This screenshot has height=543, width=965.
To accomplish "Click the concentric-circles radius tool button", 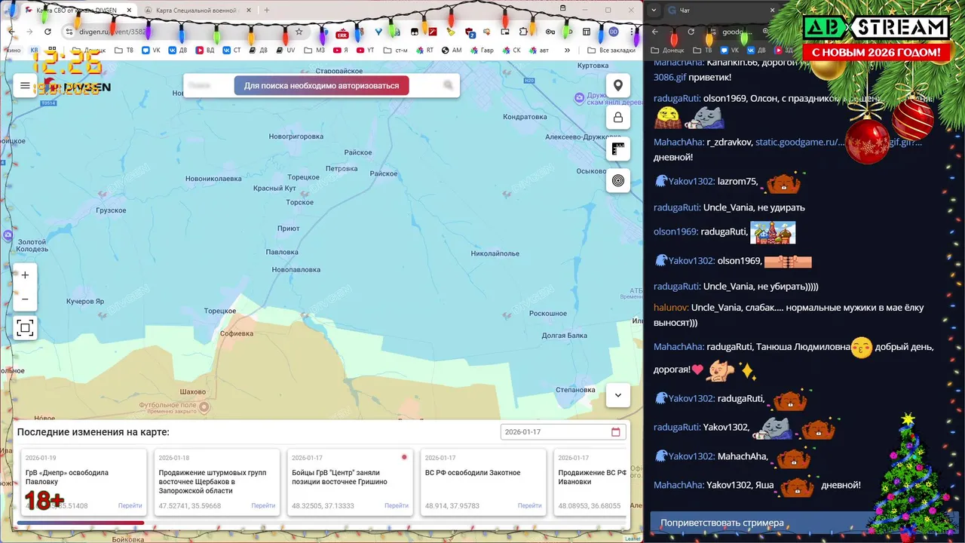I will coord(618,180).
